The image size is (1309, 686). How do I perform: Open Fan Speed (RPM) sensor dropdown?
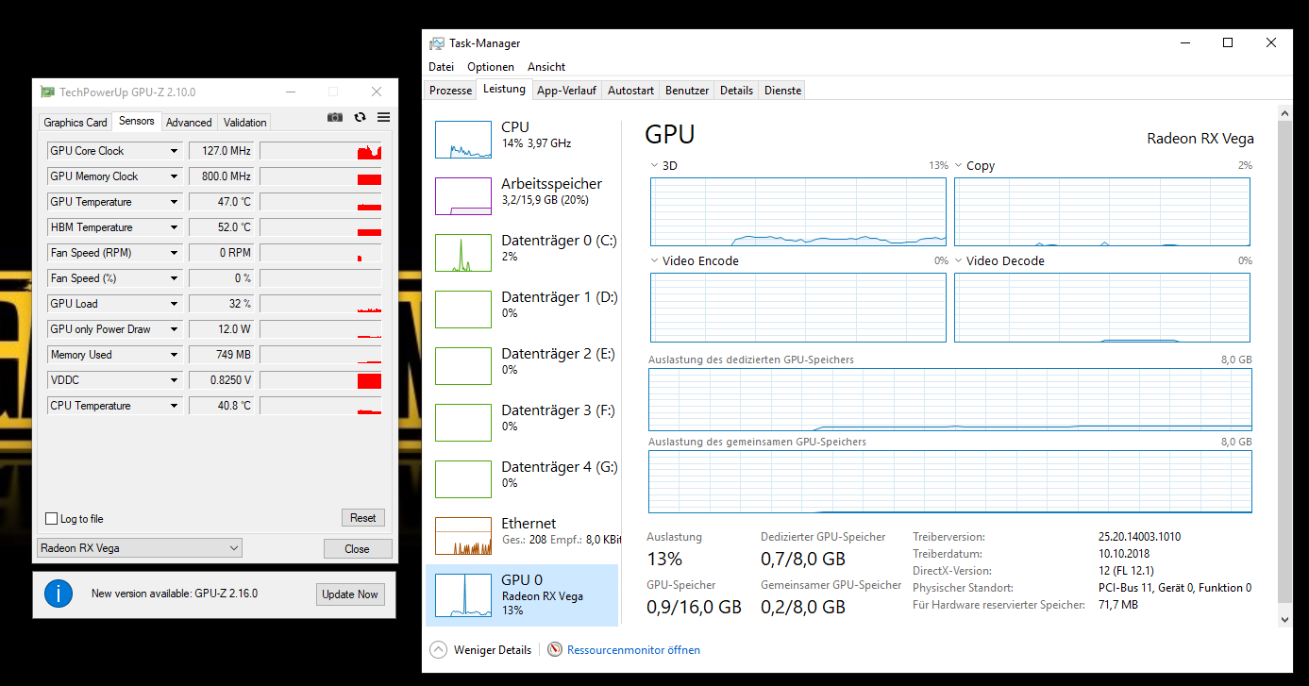click(x=174, y=253)
